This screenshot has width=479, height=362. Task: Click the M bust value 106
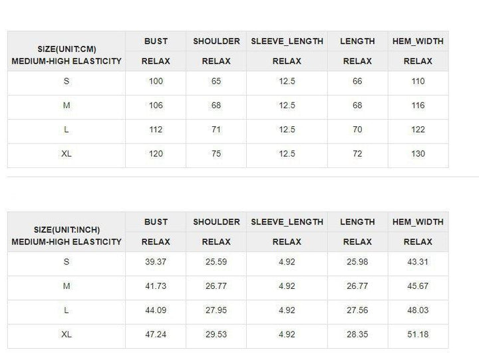(x=156, y=106)
